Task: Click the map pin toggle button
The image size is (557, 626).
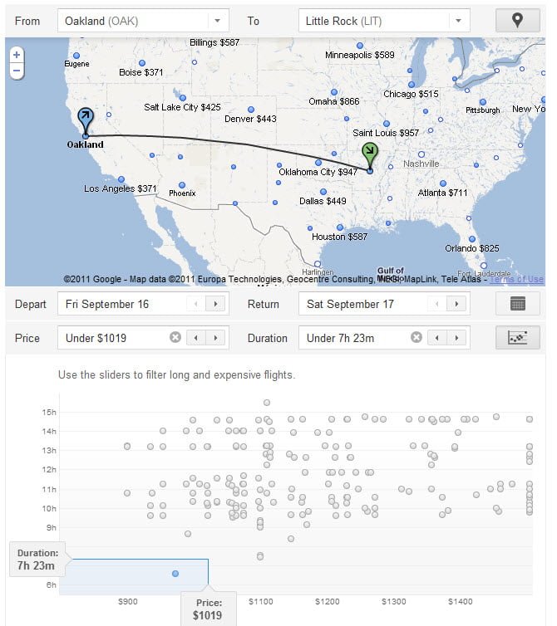Action: 517,21
